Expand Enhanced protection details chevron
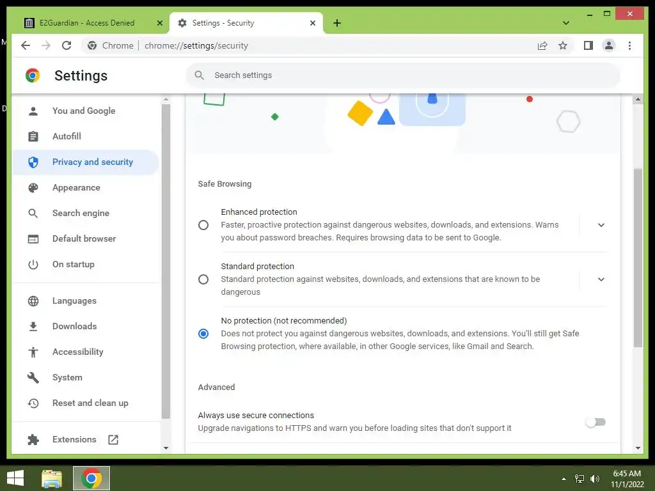This screenshot has width=655, height=491. click(x=601, y=225)
